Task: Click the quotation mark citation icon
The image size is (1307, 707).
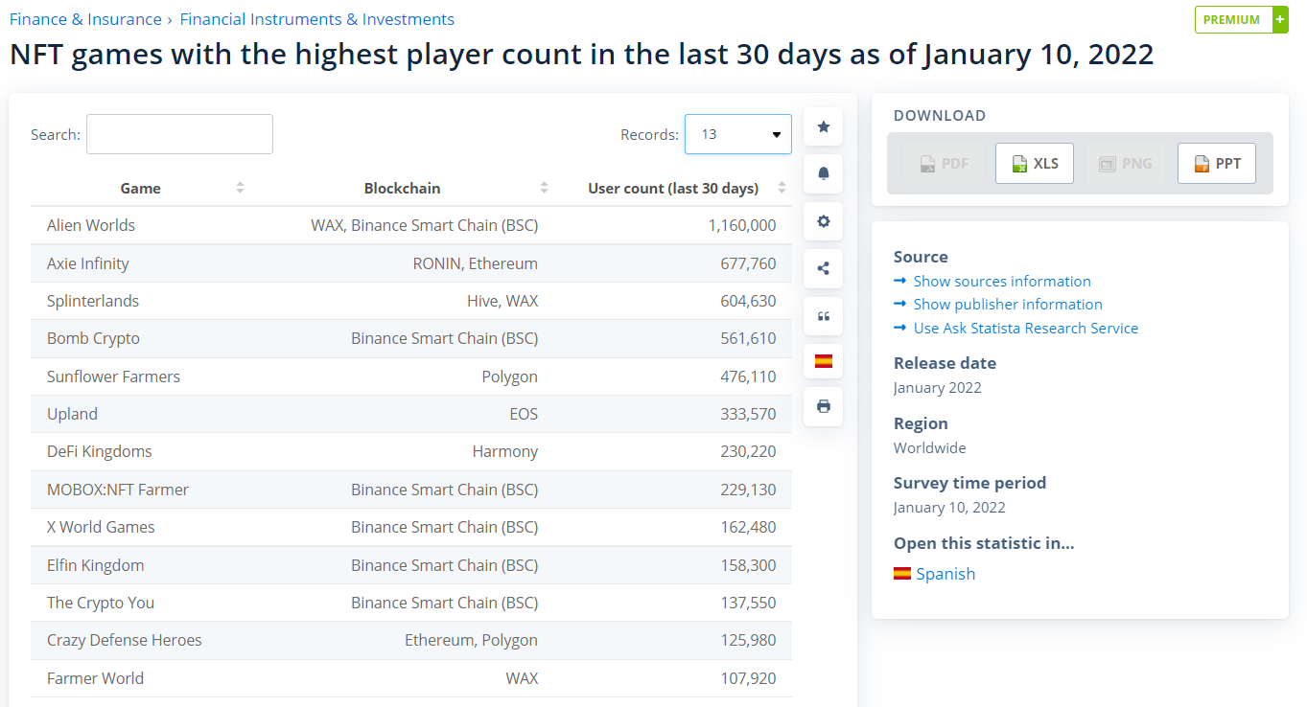Action: click(823, 316)
